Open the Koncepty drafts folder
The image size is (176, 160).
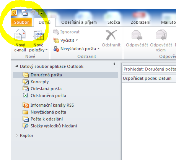[40, 82]
